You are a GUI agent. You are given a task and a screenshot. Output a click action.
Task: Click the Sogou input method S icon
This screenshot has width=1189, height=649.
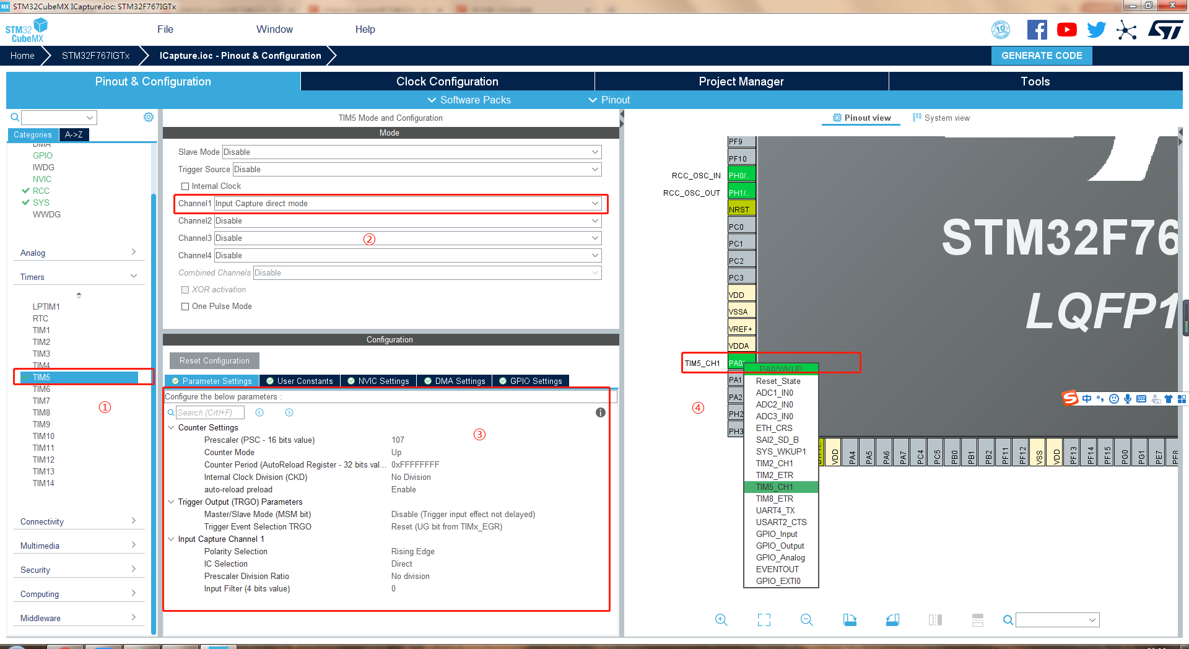(x=1070, y=398)
